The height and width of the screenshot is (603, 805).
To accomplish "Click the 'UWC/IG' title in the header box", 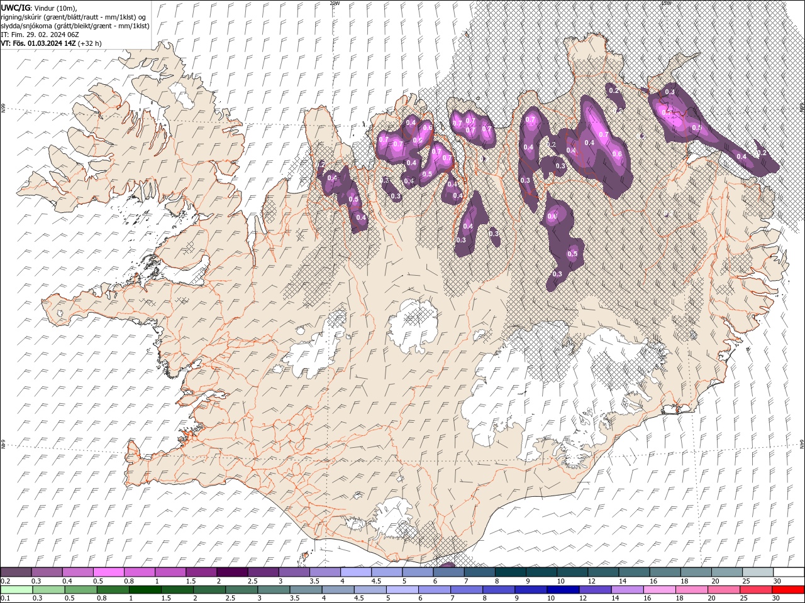I will coord(15,7).
